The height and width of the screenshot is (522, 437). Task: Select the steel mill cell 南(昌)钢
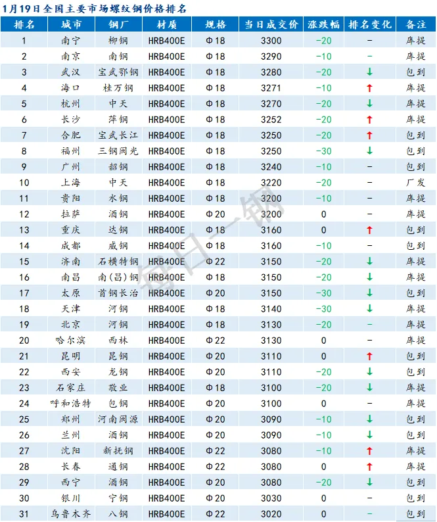point(118,277)
